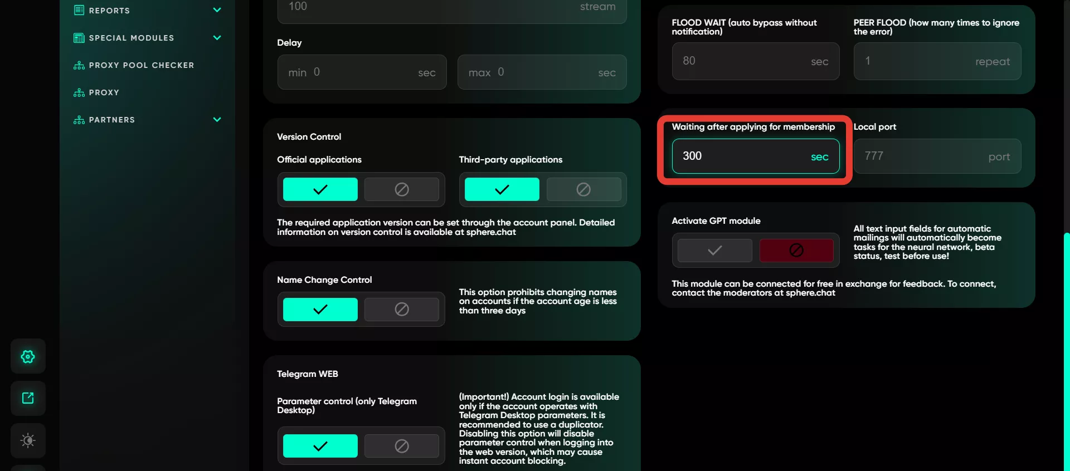Click the Partners sidebar icon

tap(79, 120)
